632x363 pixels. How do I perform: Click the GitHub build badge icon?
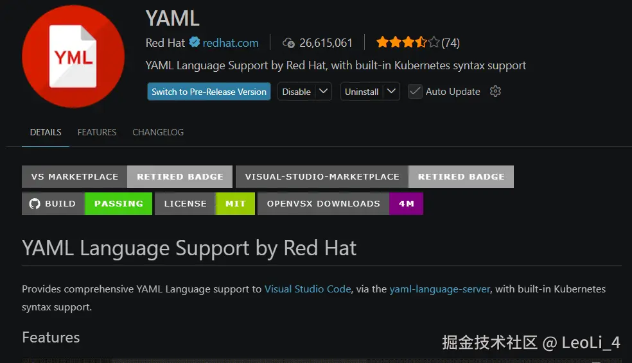35,204
